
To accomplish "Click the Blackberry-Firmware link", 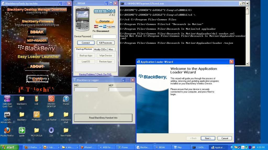I will click(37, 21).
